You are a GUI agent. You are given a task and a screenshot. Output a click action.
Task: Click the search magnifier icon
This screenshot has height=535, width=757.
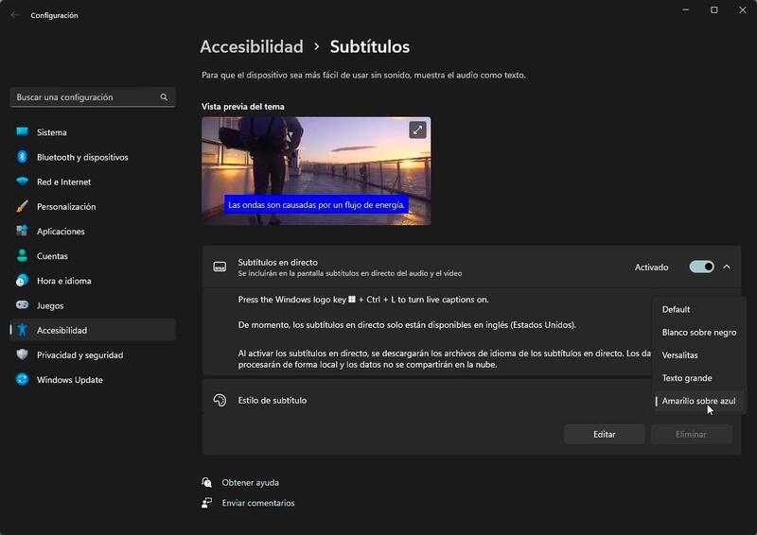tap(164, 97)
